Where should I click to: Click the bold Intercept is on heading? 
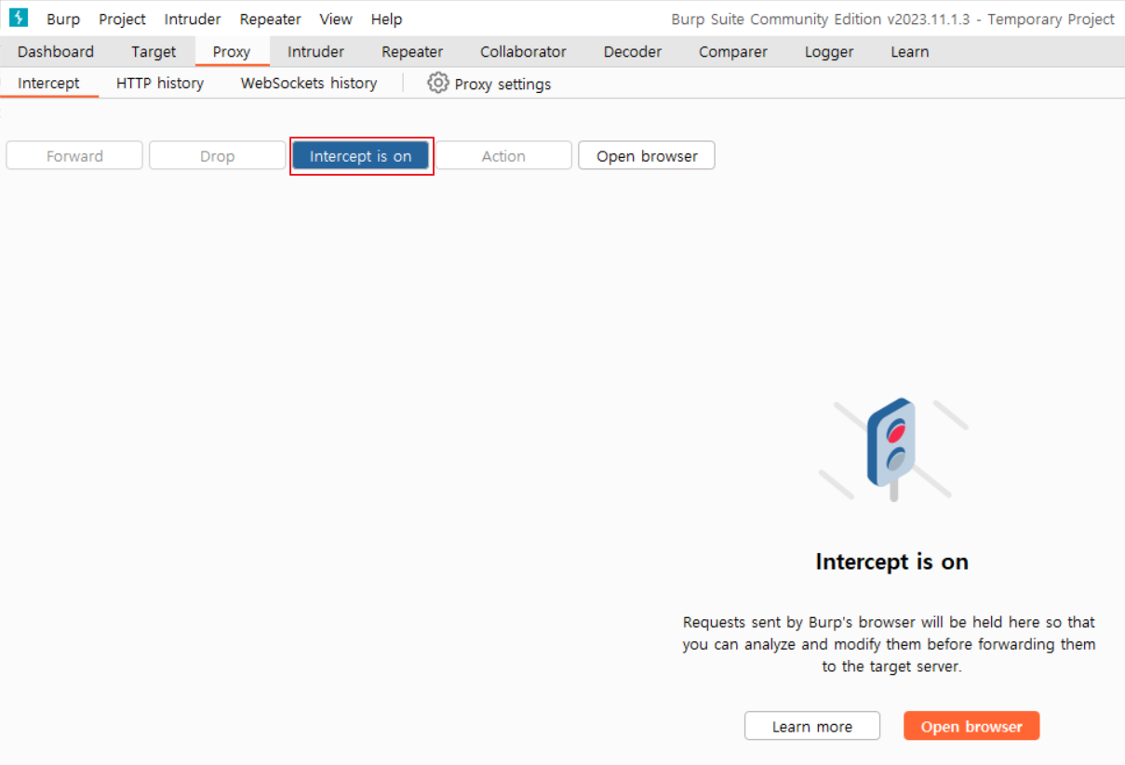tap(892, 561)
